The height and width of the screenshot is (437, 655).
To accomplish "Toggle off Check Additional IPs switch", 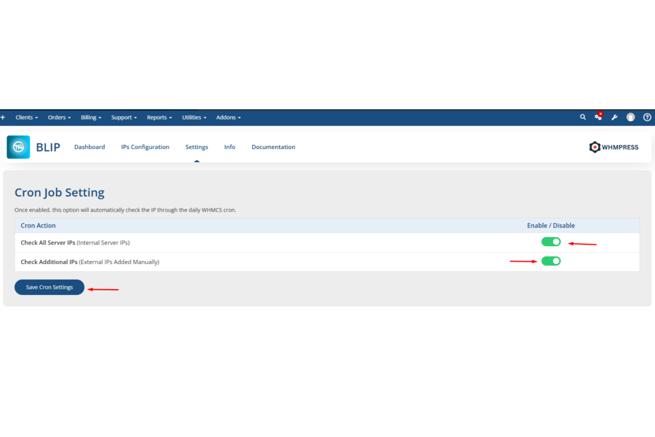I will coord(551,261).
